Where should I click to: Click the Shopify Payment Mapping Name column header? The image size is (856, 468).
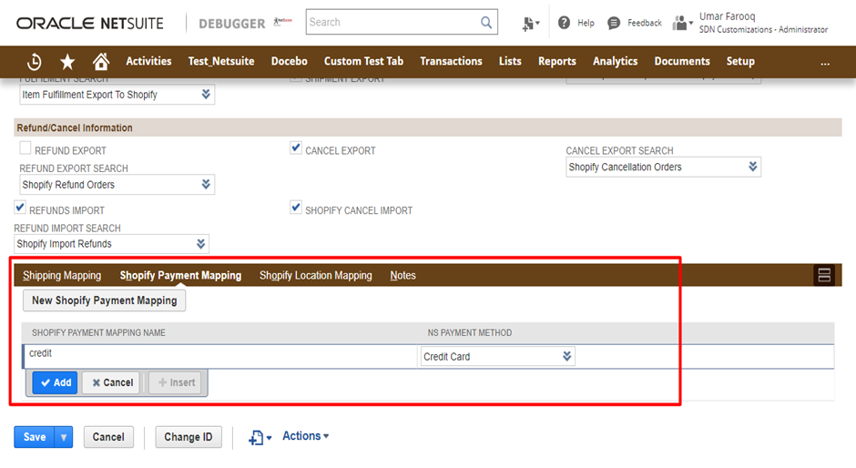[98, 332]
